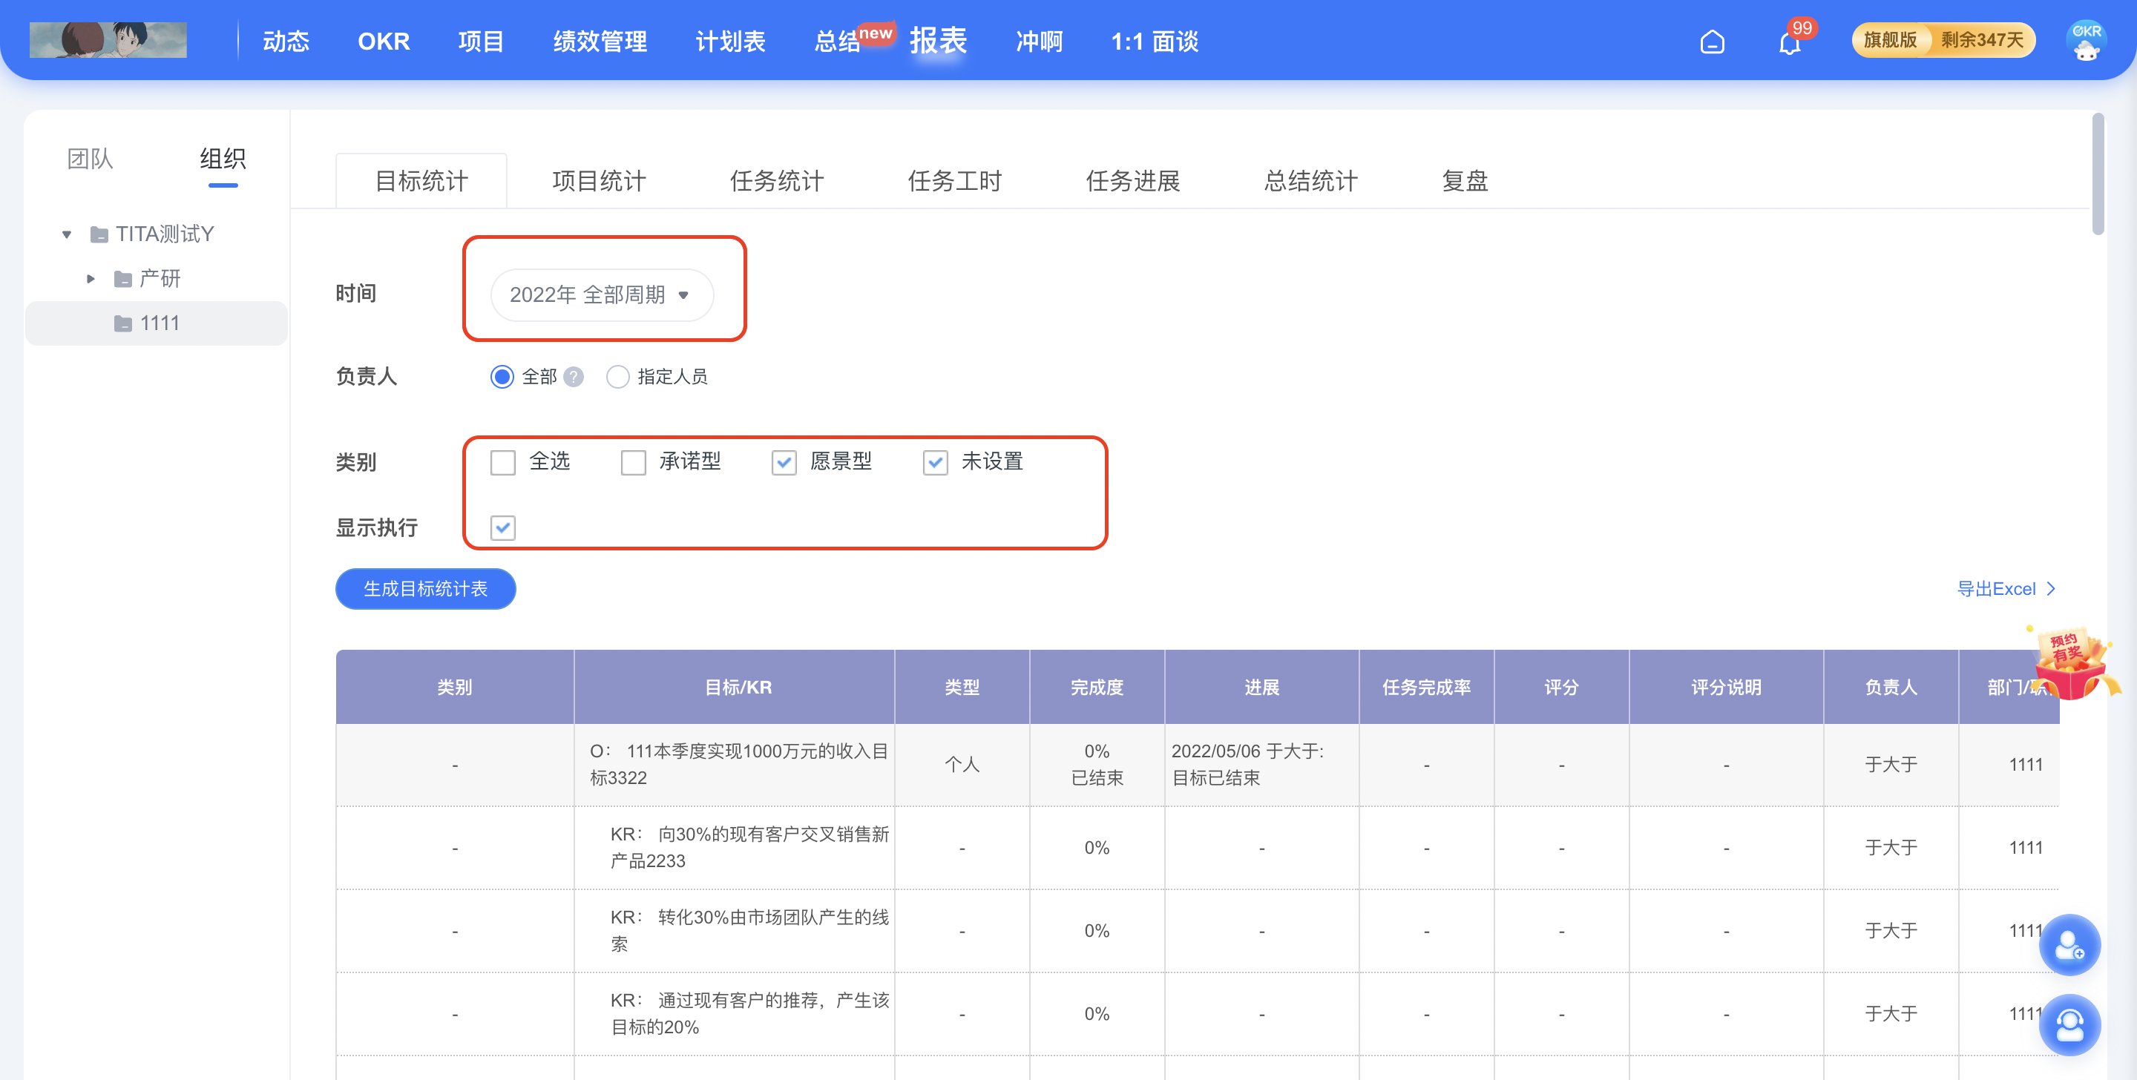Click the company logo image
The image size is (2137, 1080).
point(108,40)
